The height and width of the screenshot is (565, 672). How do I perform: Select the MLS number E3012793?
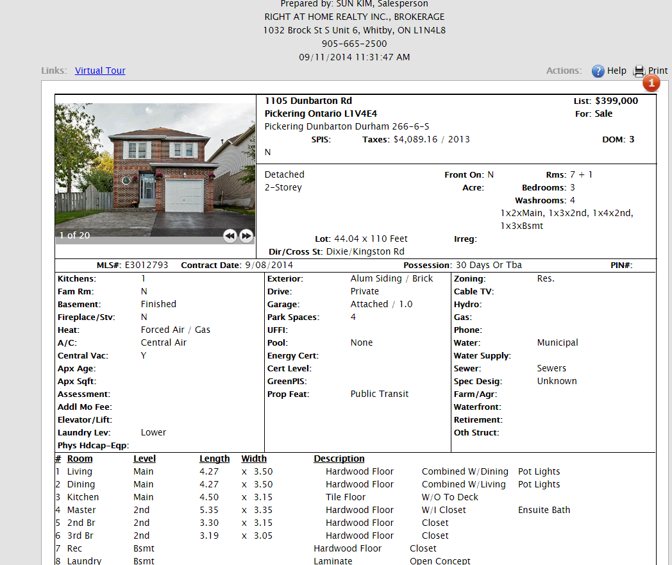coord(146,265)
